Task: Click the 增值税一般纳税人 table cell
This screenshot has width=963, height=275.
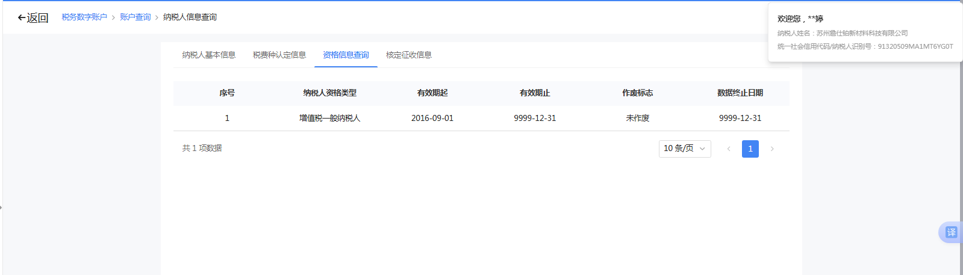Action: point(329,118)
